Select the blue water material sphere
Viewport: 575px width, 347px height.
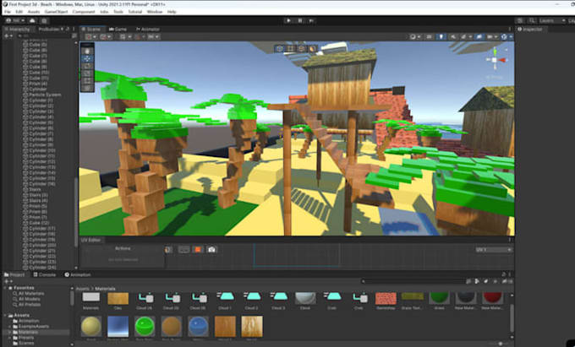click(199, 326)
